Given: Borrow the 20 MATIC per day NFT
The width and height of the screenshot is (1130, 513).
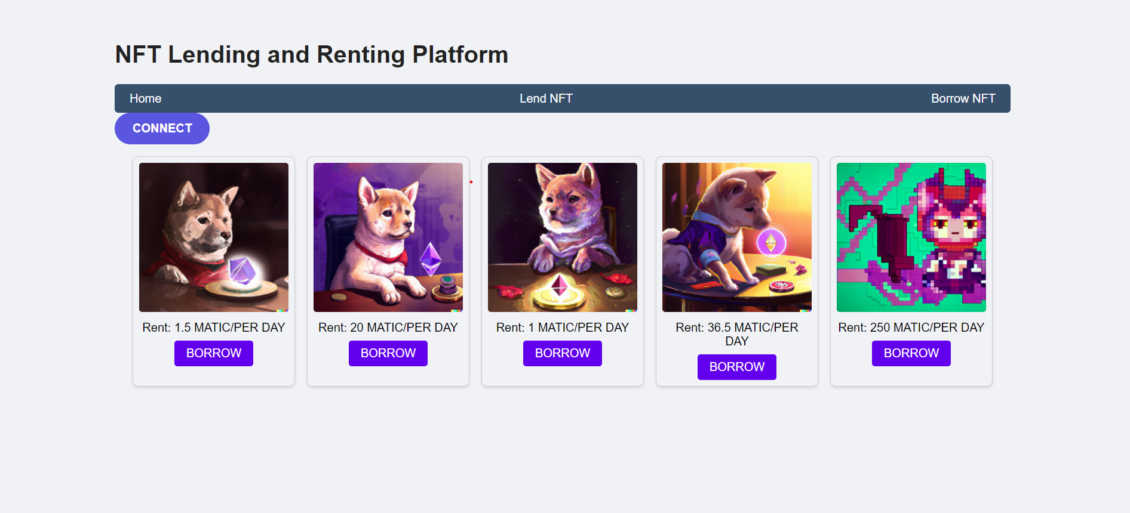Looking at the screenshot, I should [388, 353].
